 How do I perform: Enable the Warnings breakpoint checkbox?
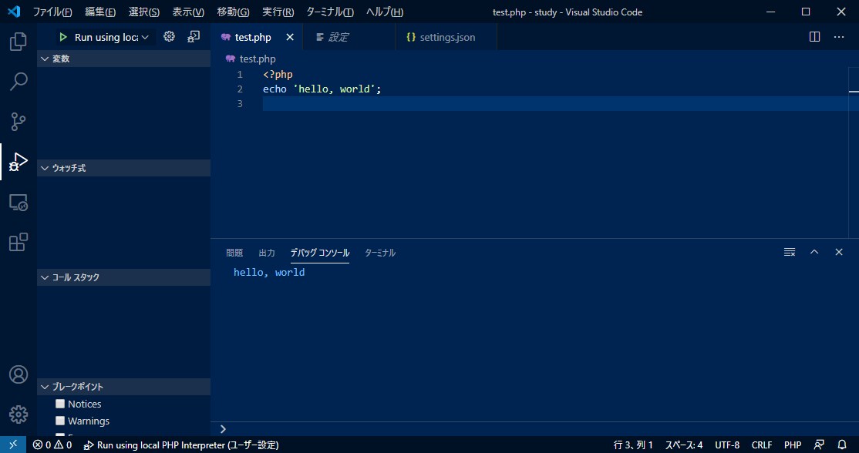click(x=60, y=421)
